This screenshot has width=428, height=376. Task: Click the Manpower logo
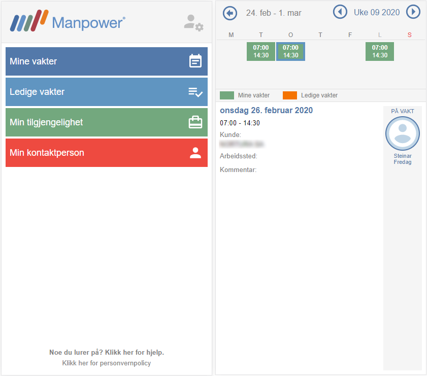pos(68,22)
